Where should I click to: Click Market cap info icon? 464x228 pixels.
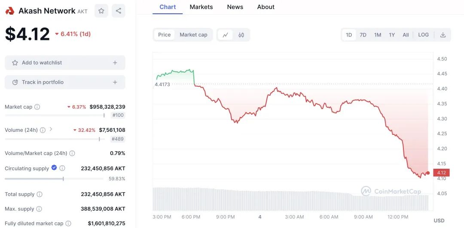coord(37,107)
